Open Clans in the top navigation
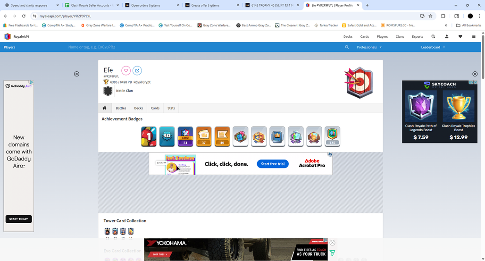 point(400,36)
